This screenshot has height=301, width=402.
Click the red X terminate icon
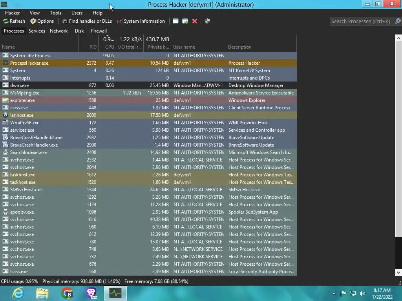point(195,21)
